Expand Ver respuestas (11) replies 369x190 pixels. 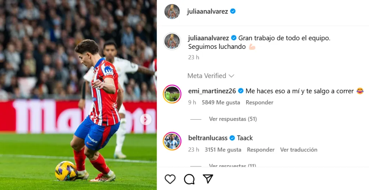click(x=232, y=166)
